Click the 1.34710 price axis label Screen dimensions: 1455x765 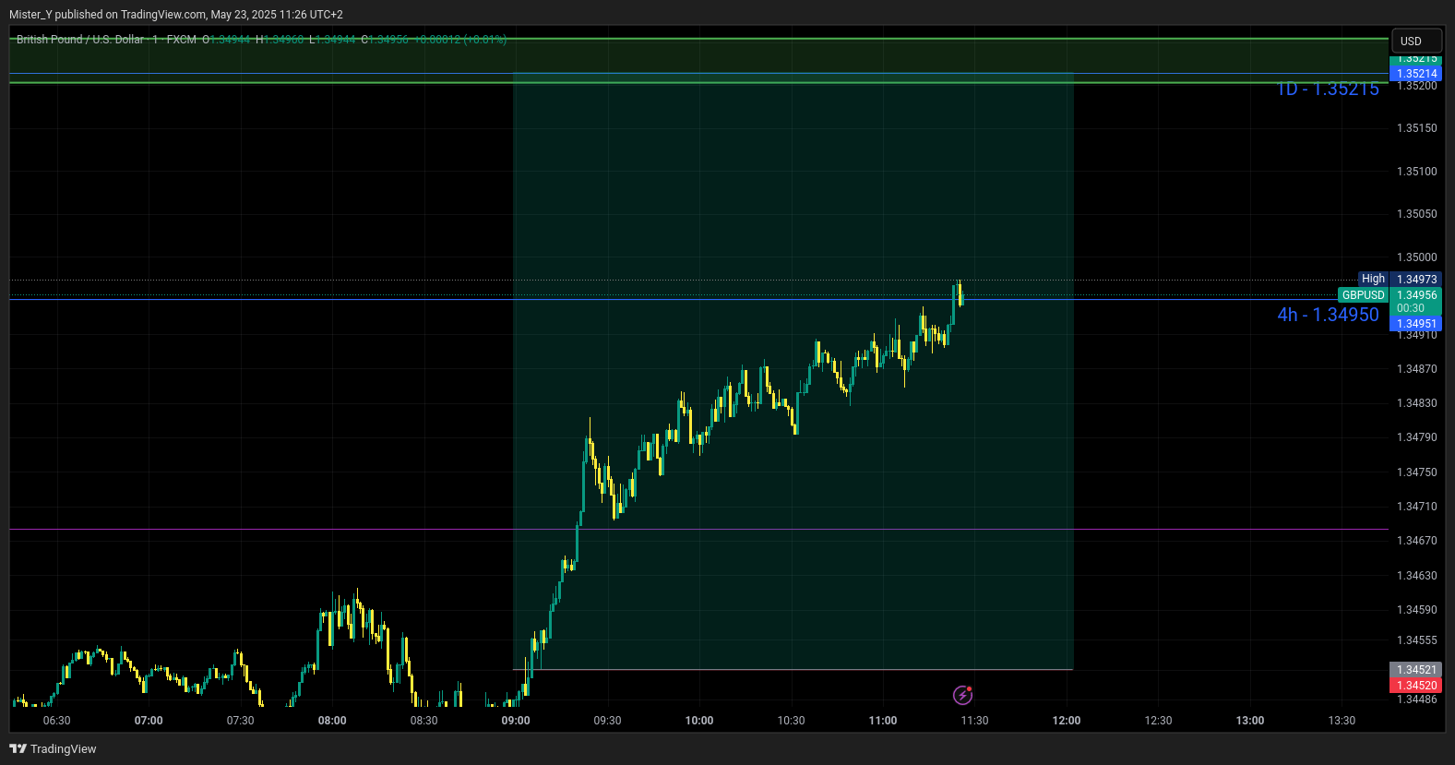click(x=1416, y=507)
